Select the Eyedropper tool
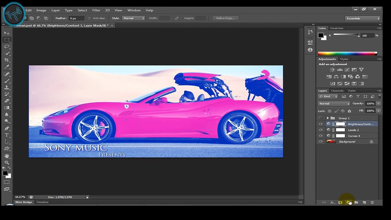This screenshot has width=391, height=220. pyautogui.click(x=7, y=67)
